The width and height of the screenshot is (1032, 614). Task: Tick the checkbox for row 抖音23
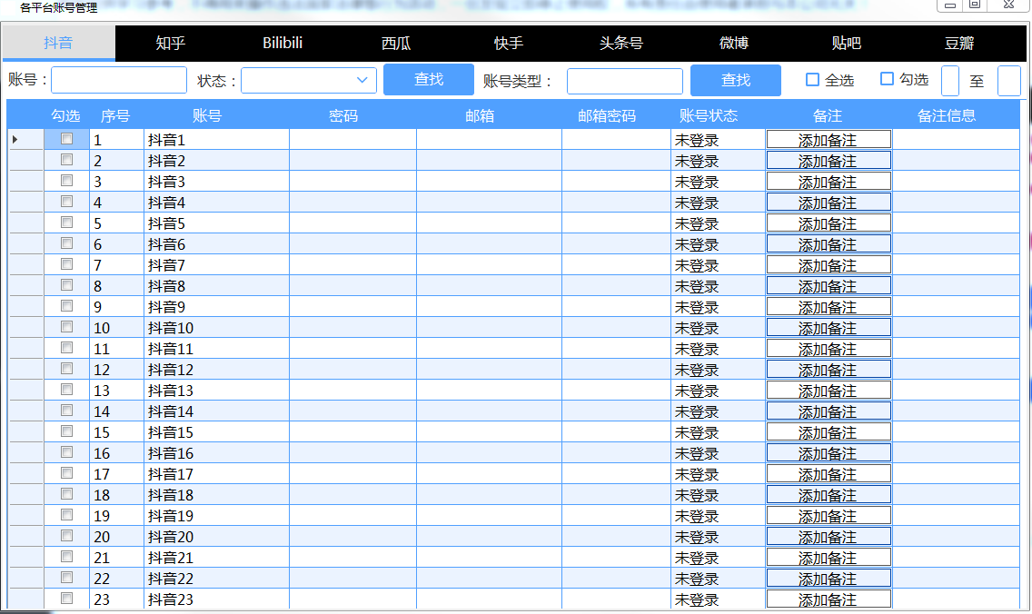66,599
